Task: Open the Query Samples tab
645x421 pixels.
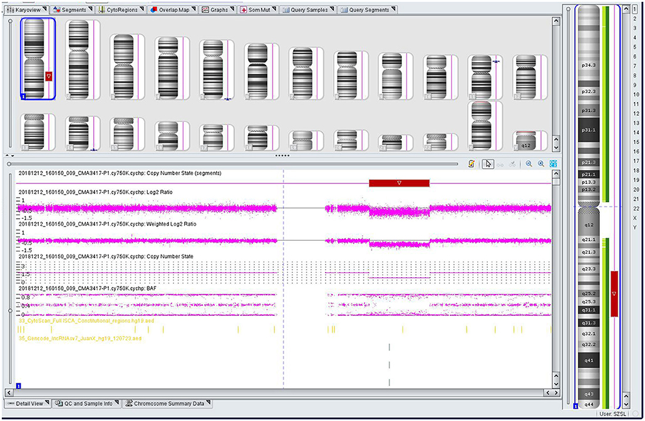Action: point(309,9)
